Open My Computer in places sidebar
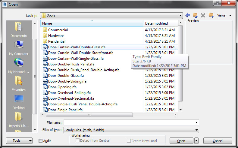238x148 pixels. [18, 48]
